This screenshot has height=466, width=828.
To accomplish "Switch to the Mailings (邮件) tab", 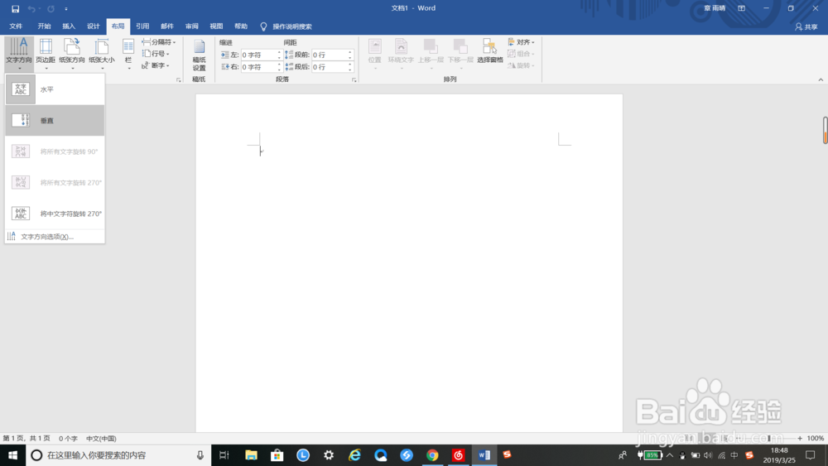I will click(167, 26).
